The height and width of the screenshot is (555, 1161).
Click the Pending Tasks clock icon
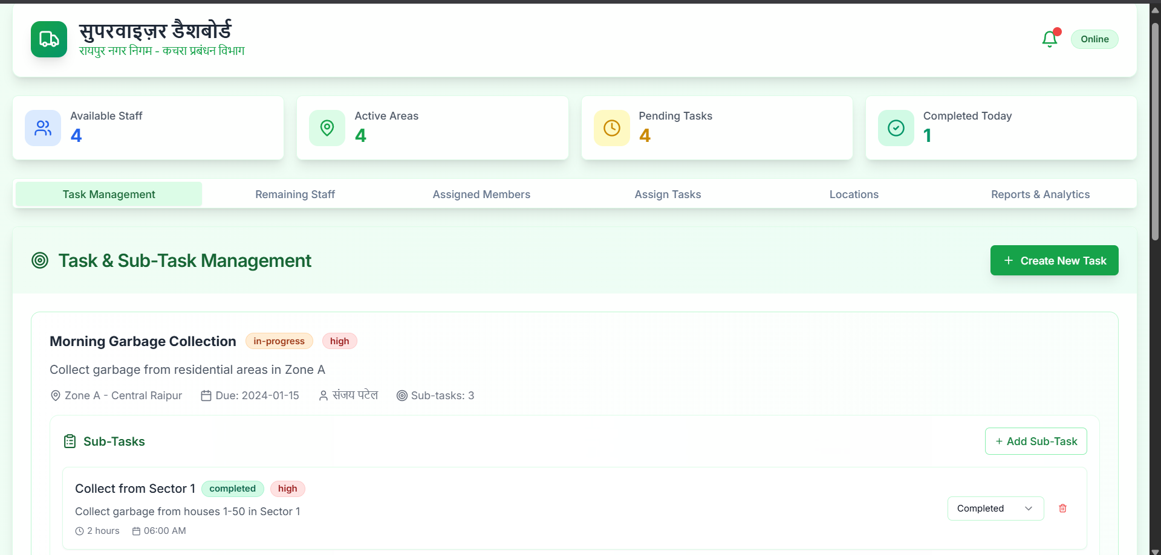pos(612,128)
